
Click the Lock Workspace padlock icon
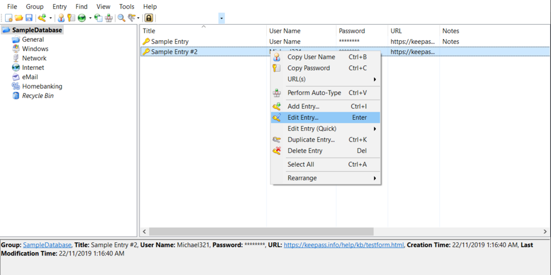click(x=149, y=18)
